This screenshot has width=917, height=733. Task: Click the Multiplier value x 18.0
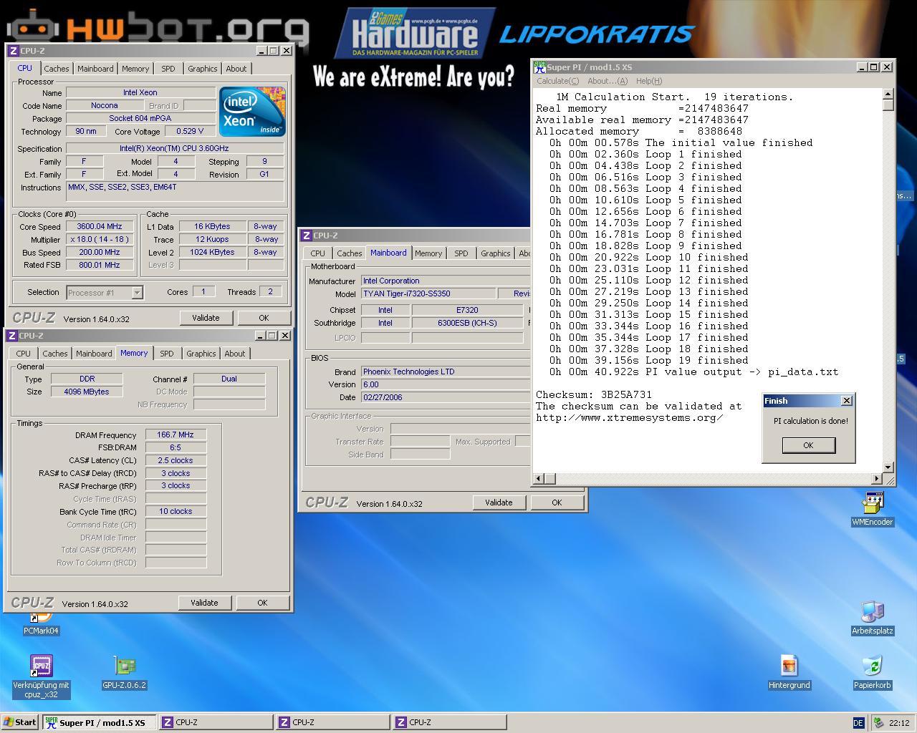click(x=100, y=239)
